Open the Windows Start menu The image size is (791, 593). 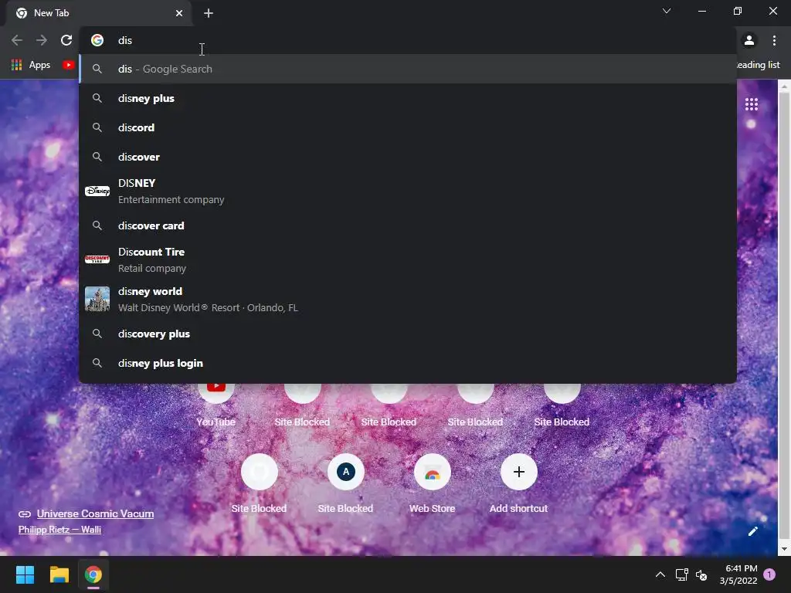coord(25,574)
